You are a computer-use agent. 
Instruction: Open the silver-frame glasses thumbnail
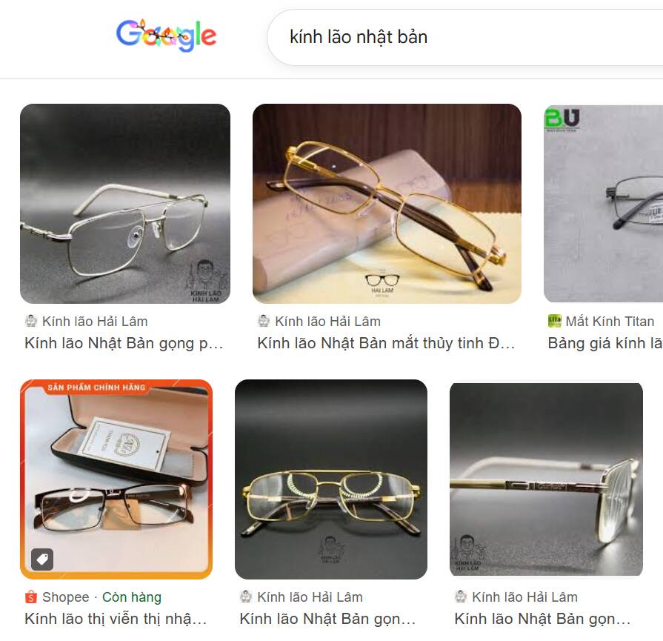coord(125,204)
